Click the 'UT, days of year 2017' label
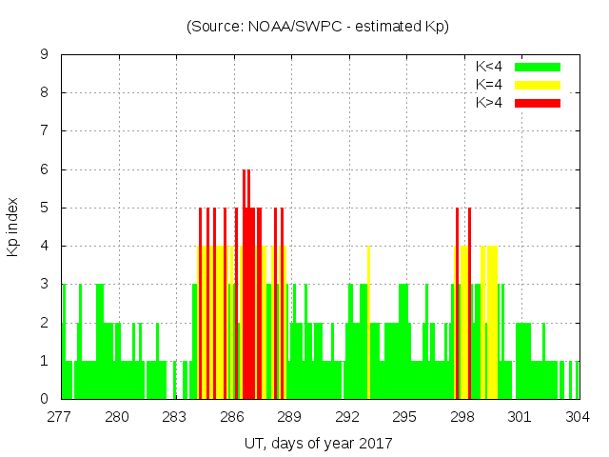The width and height of the screenshot is (609, 457). pyautogui.click(x=318, y=443)
